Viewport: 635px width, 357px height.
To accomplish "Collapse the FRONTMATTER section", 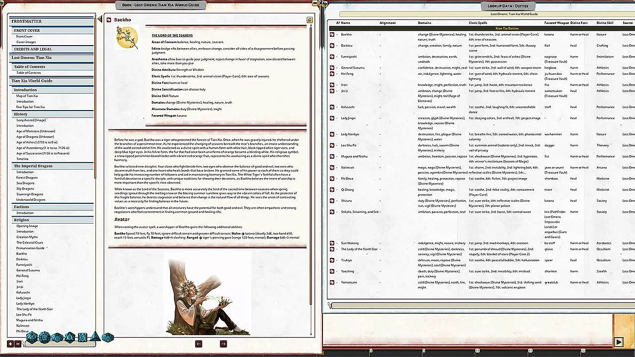I will click(52, 21).
